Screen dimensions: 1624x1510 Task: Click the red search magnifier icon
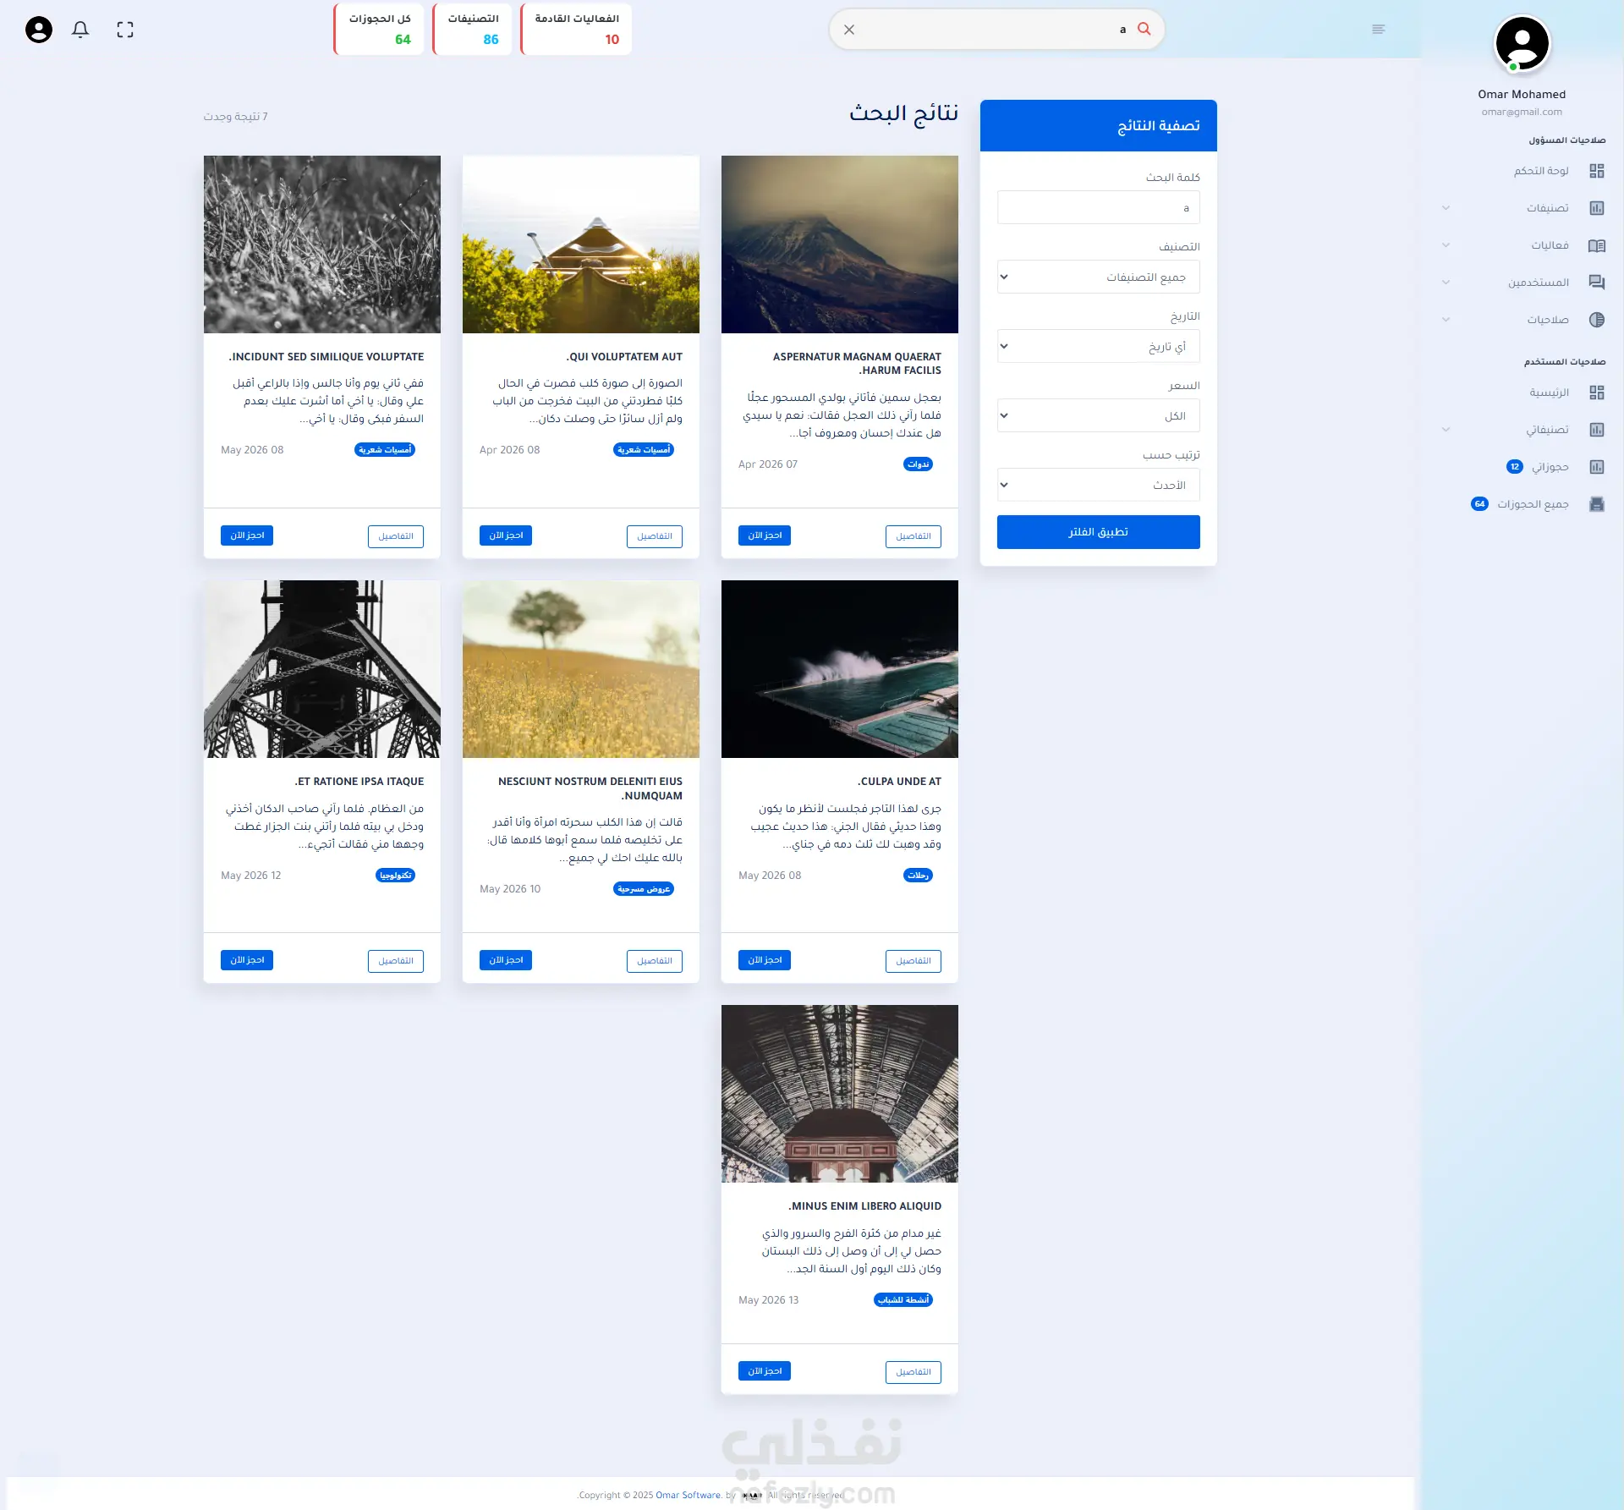pyautogui.click(x=1144, y=29)
